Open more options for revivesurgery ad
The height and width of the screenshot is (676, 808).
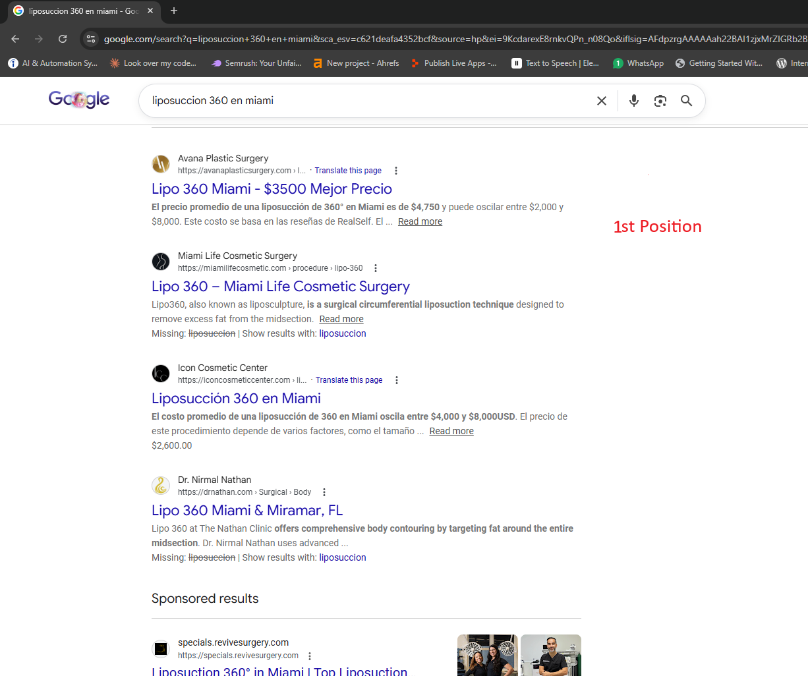[310, 656]
